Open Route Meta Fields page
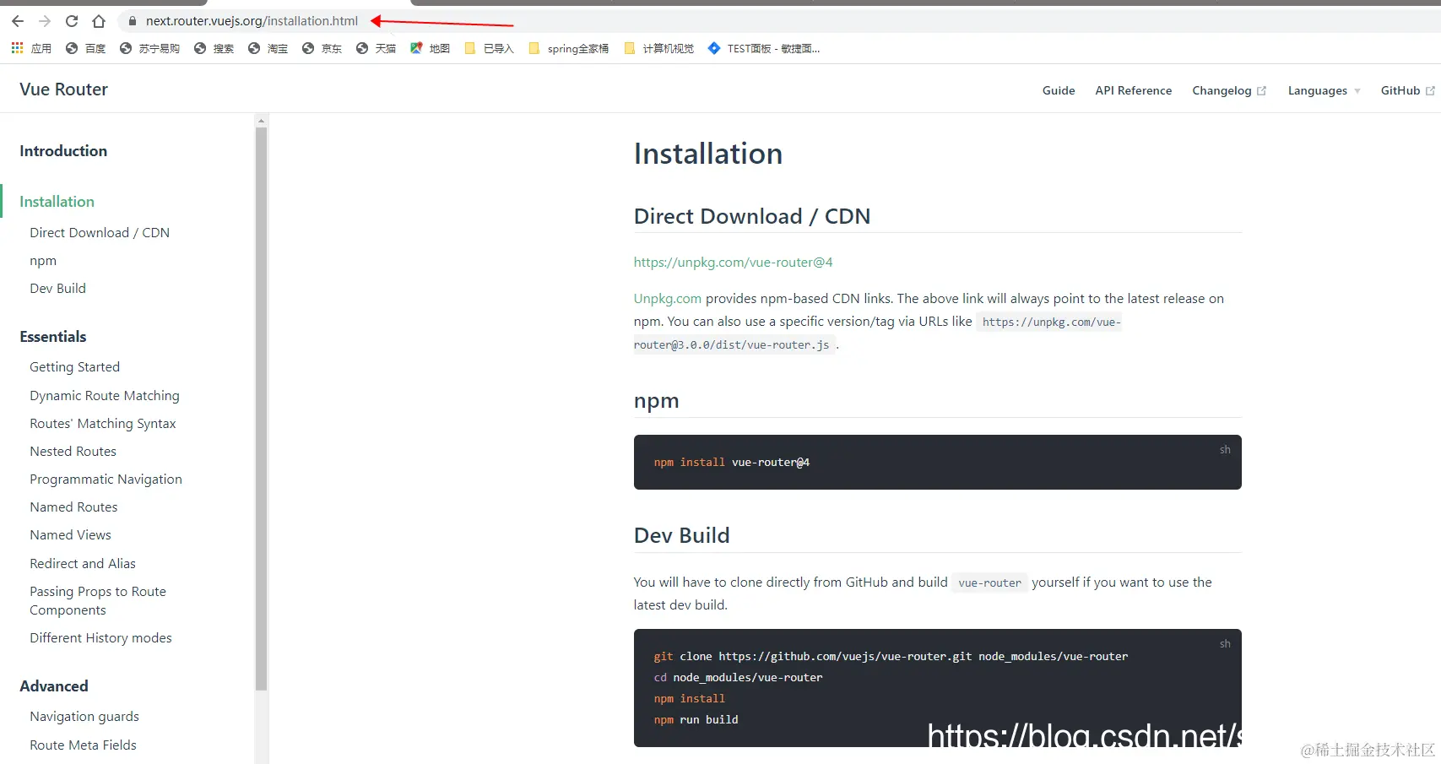The image size is (1441, 764). coord(83,745)
